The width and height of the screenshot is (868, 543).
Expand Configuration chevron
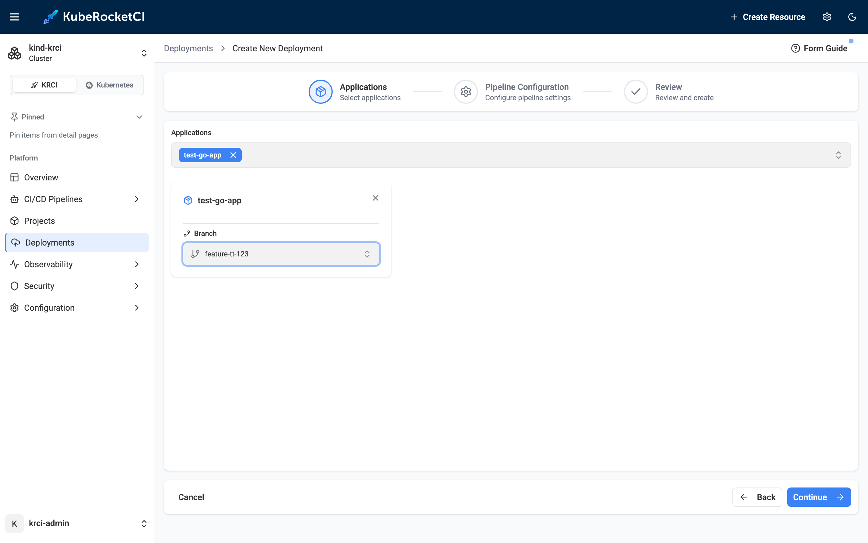(x=137, y=308)
